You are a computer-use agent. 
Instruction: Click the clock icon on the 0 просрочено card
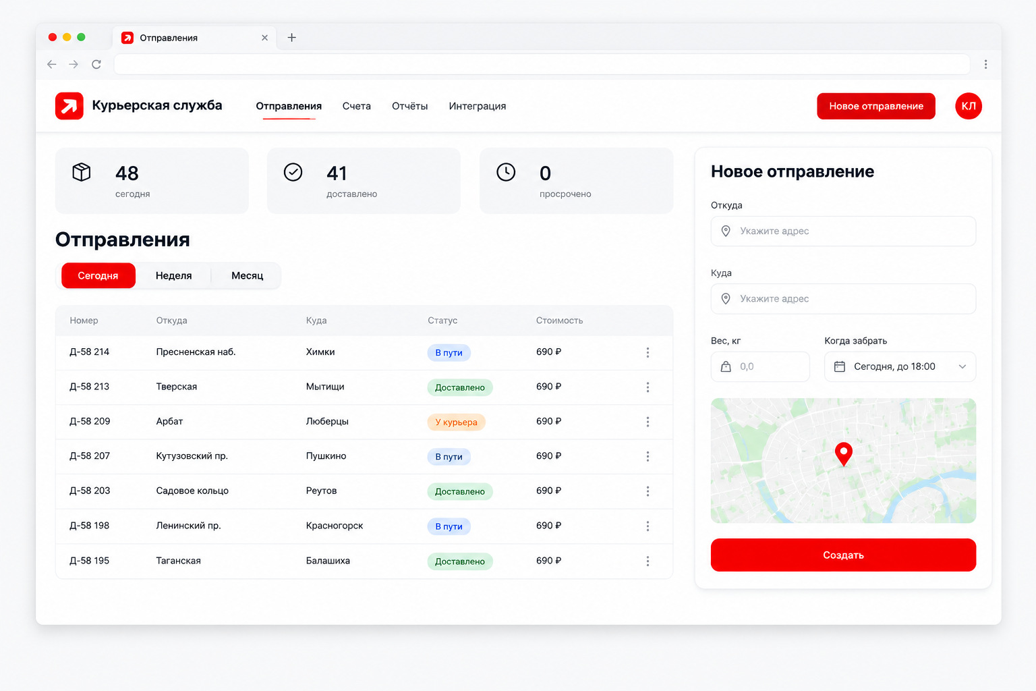tap(506, 172)
